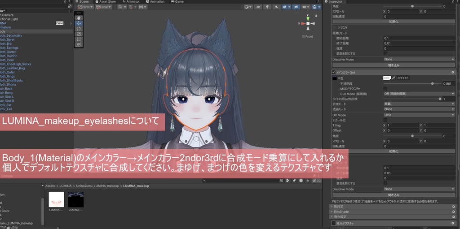
Task: Switch to the Game tab
Action: (177, 1)
